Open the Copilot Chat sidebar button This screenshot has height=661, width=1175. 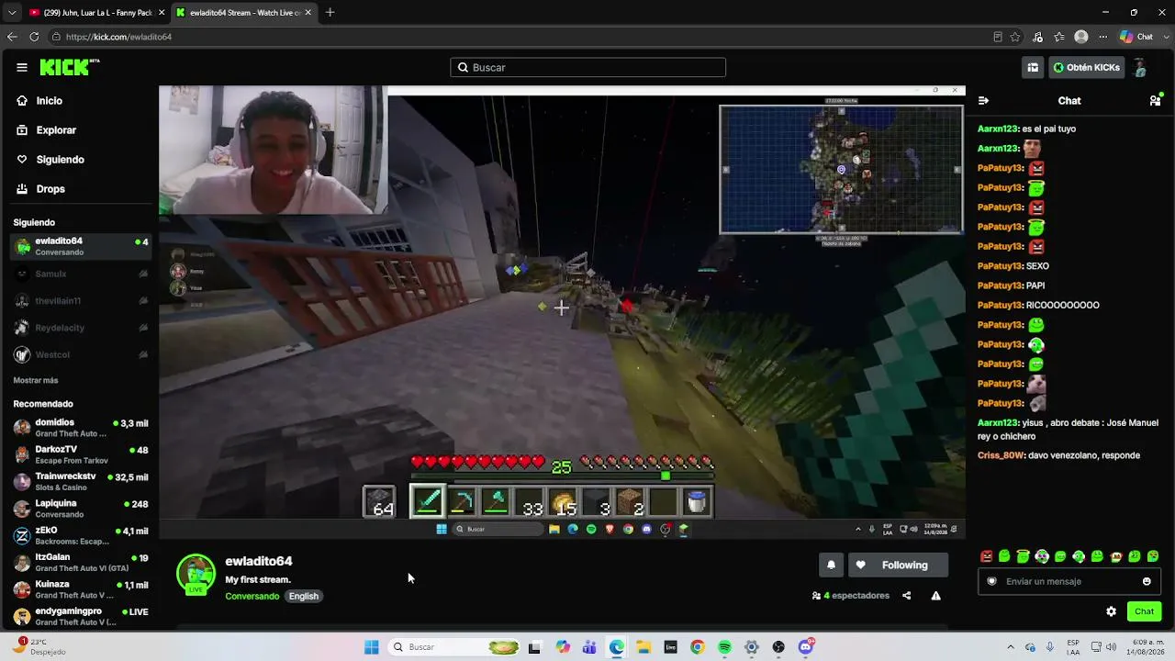(1136, 37)
